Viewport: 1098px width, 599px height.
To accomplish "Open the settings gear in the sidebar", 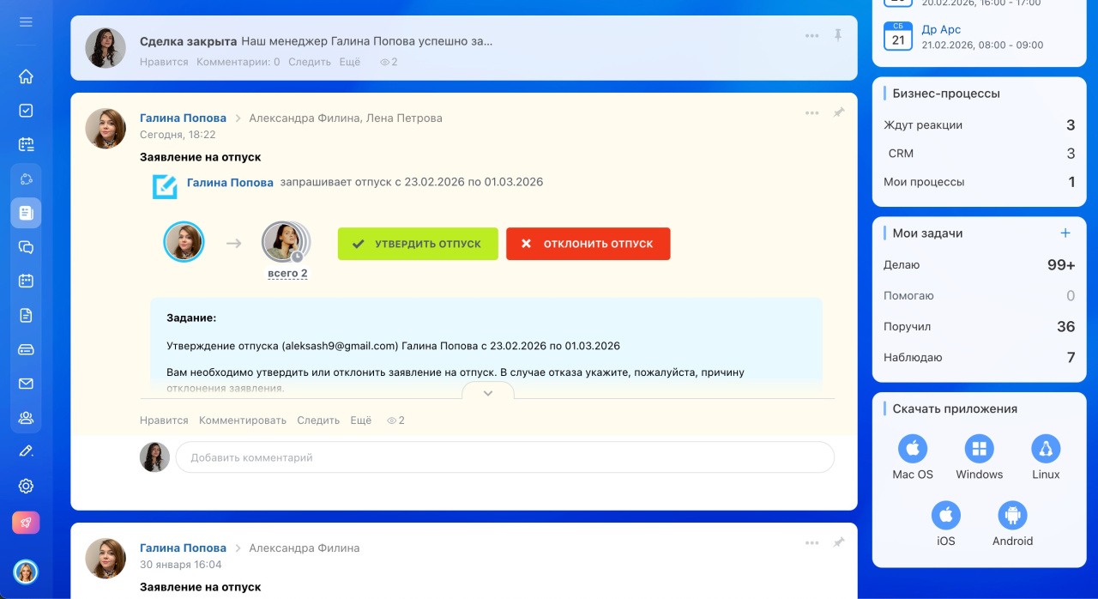I will [26, 486].
